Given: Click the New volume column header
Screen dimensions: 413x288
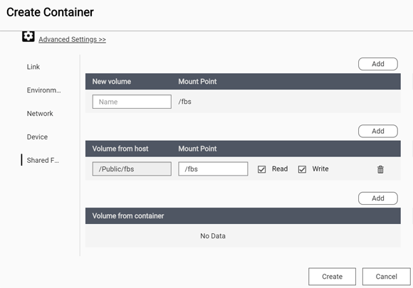Looking at the screenshot, I should pyautogui.click(x=111, y=82).
